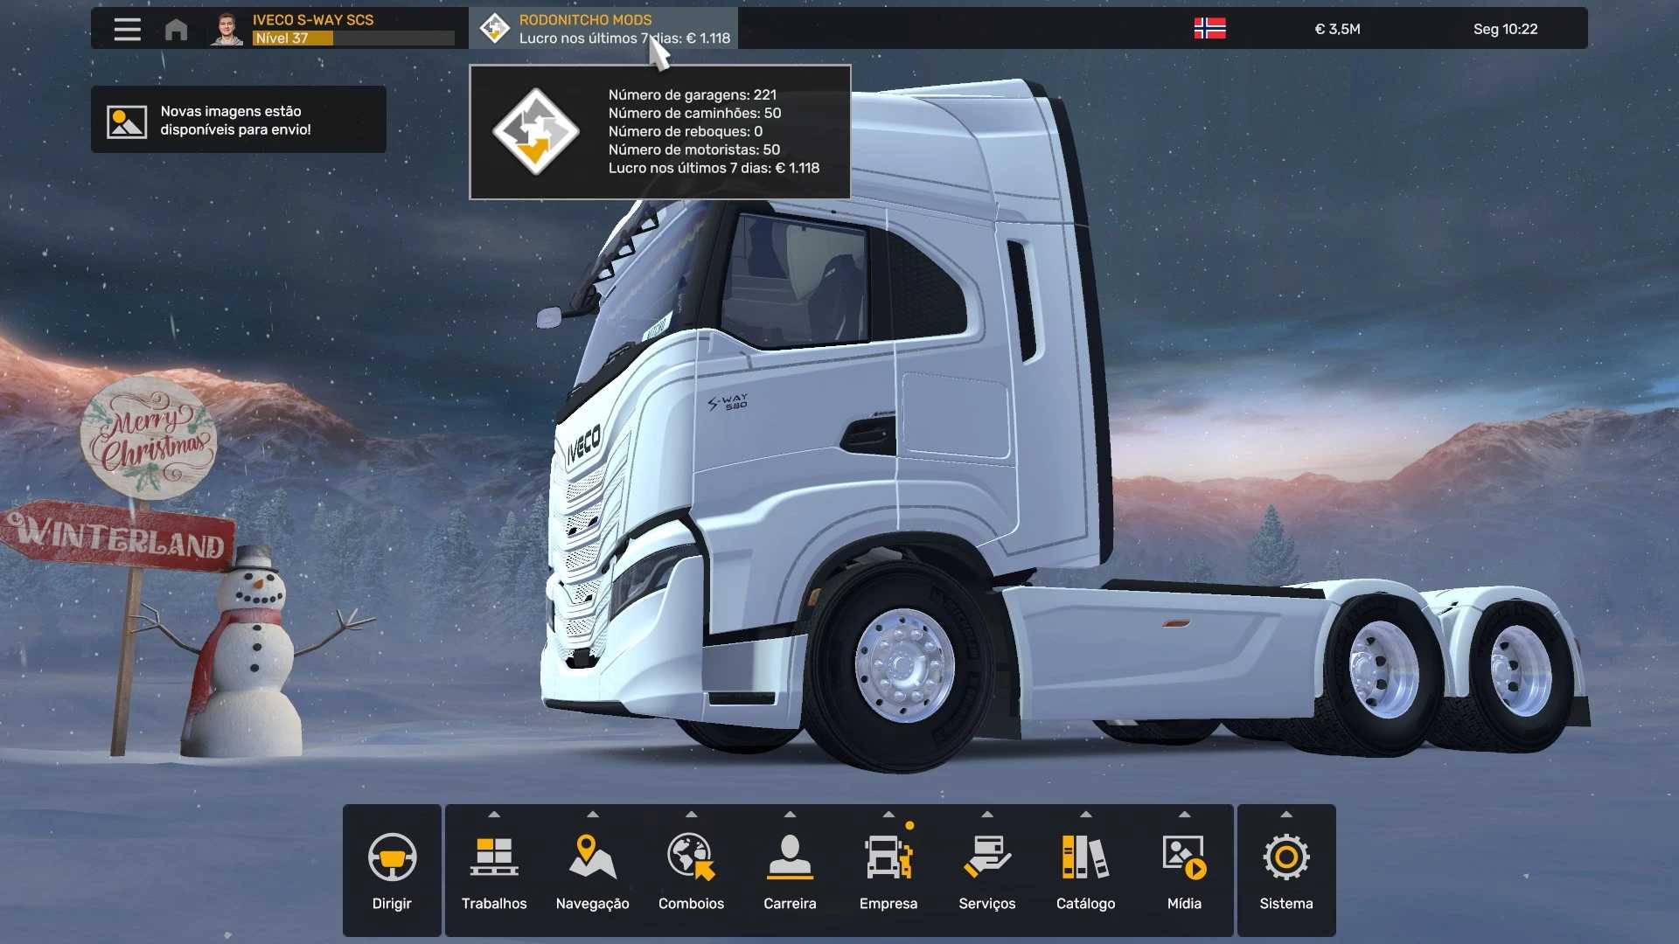This screenshot has width=1679, height=944.
Task: Open Carreira driver profile icon
Action: point(790,857)
